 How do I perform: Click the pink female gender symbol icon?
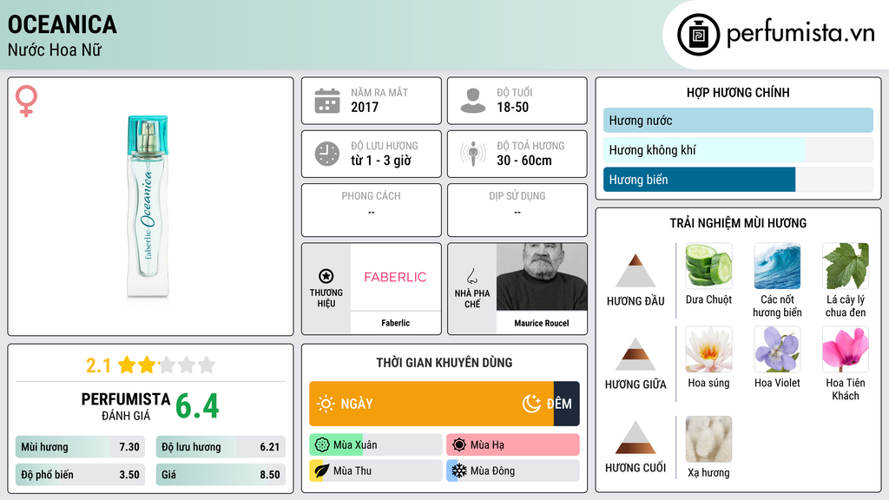(26, 101)
